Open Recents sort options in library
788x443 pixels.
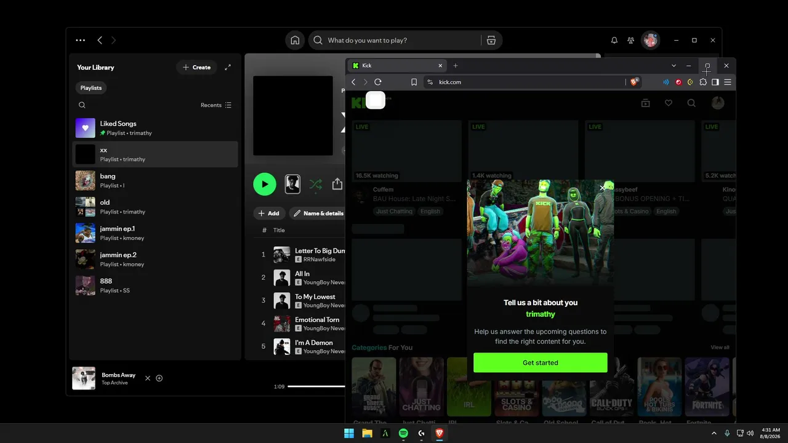point(216,105)
